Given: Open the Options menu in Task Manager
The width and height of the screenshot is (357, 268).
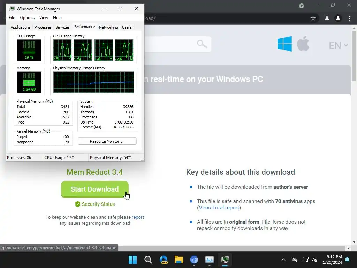Looking at the screenshot, I should pyautogui.click(x=27, y=18).
